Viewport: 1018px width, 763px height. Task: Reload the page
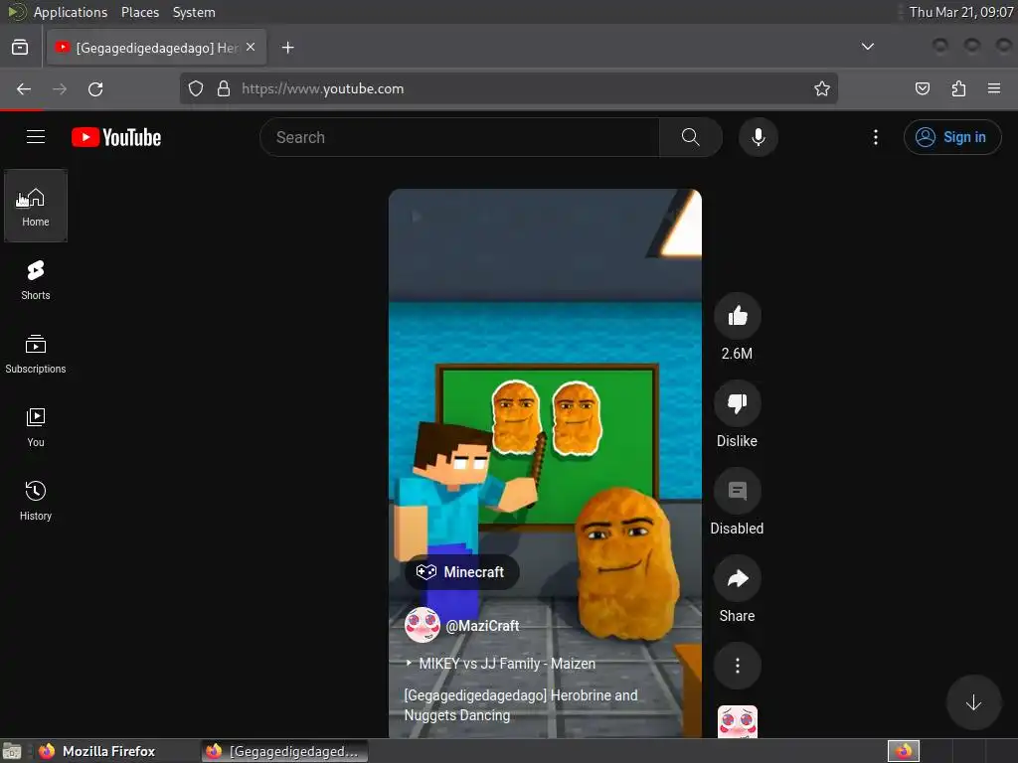tap(95, 88)
